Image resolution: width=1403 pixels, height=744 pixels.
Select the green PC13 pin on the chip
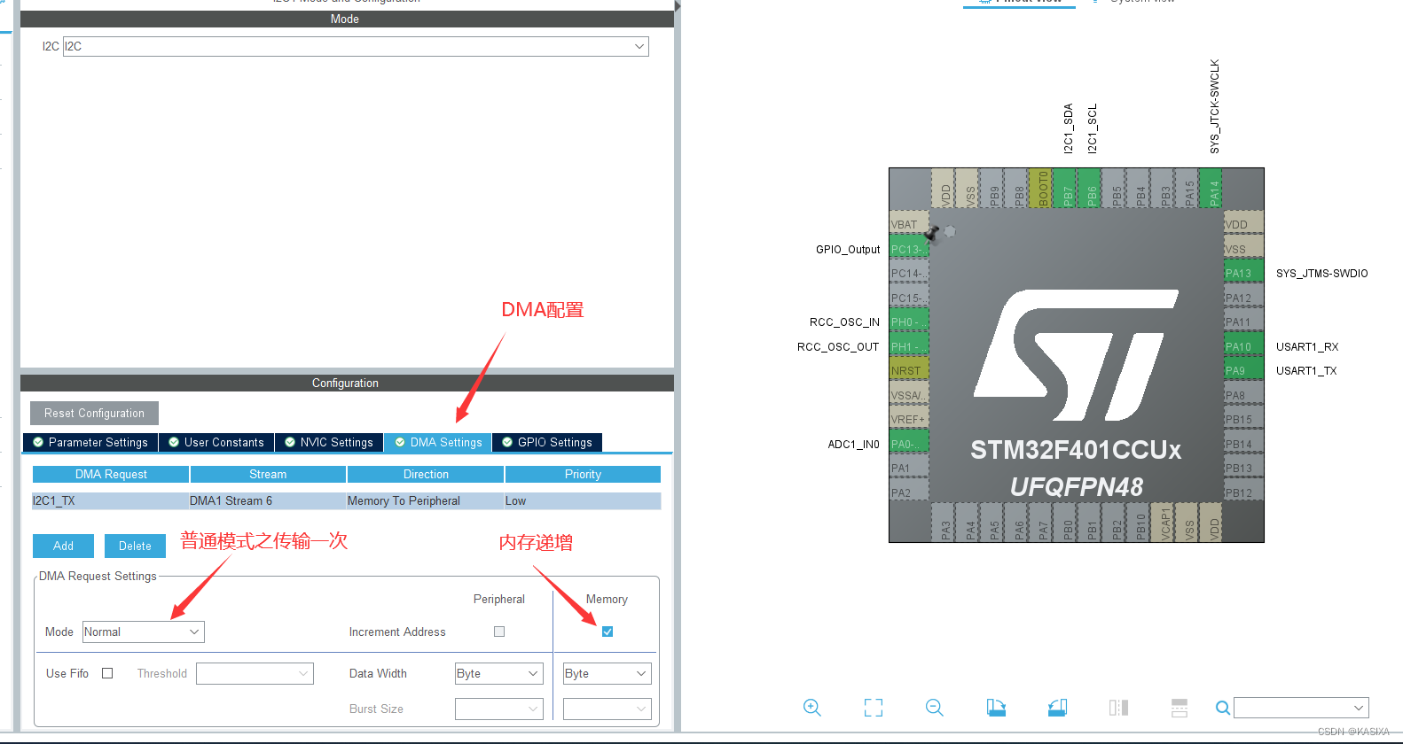909,249
